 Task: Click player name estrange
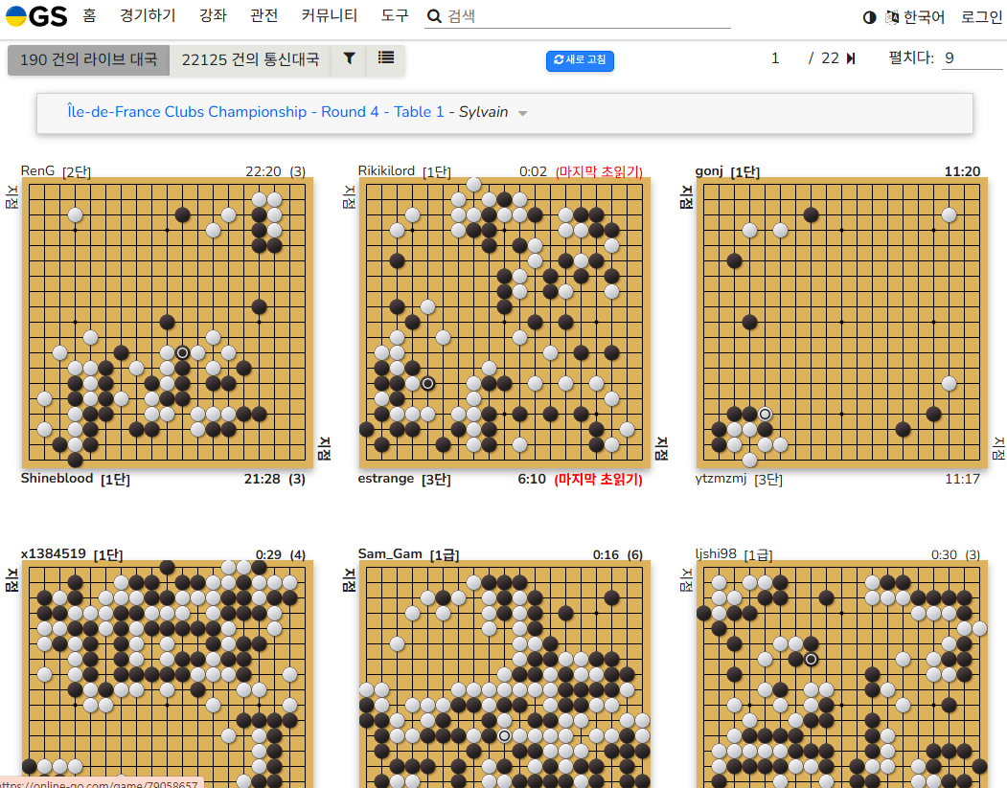[386, 478]
